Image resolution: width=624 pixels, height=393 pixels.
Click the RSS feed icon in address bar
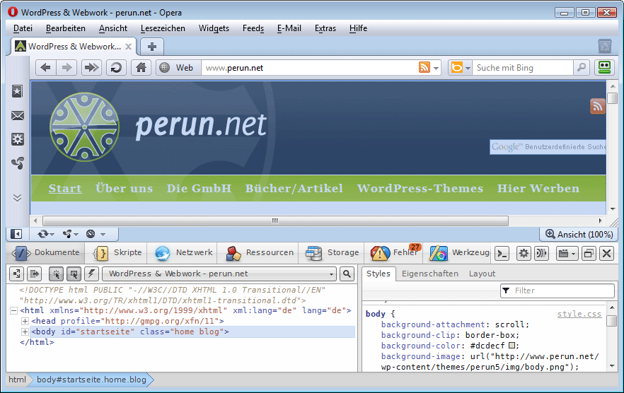424,68
